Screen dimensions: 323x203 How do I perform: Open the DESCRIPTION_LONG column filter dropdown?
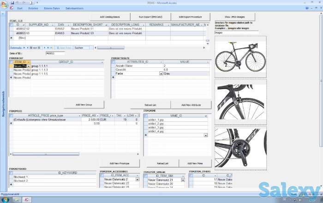[x=144, y=25]
